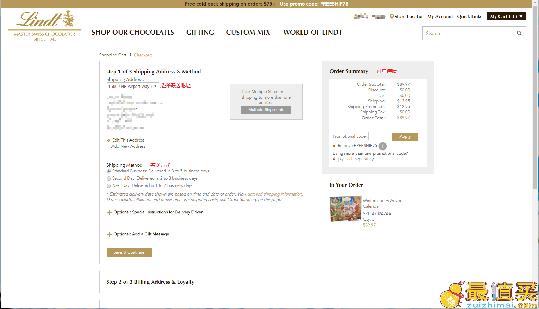539x309 pixels.
Task: Click the Order Total amount $89.97
Action: pos(404,118)
